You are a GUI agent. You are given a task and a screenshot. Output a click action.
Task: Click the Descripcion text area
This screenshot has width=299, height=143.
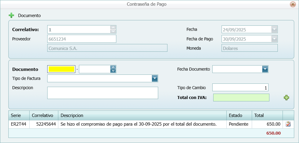tap(103, 93)
